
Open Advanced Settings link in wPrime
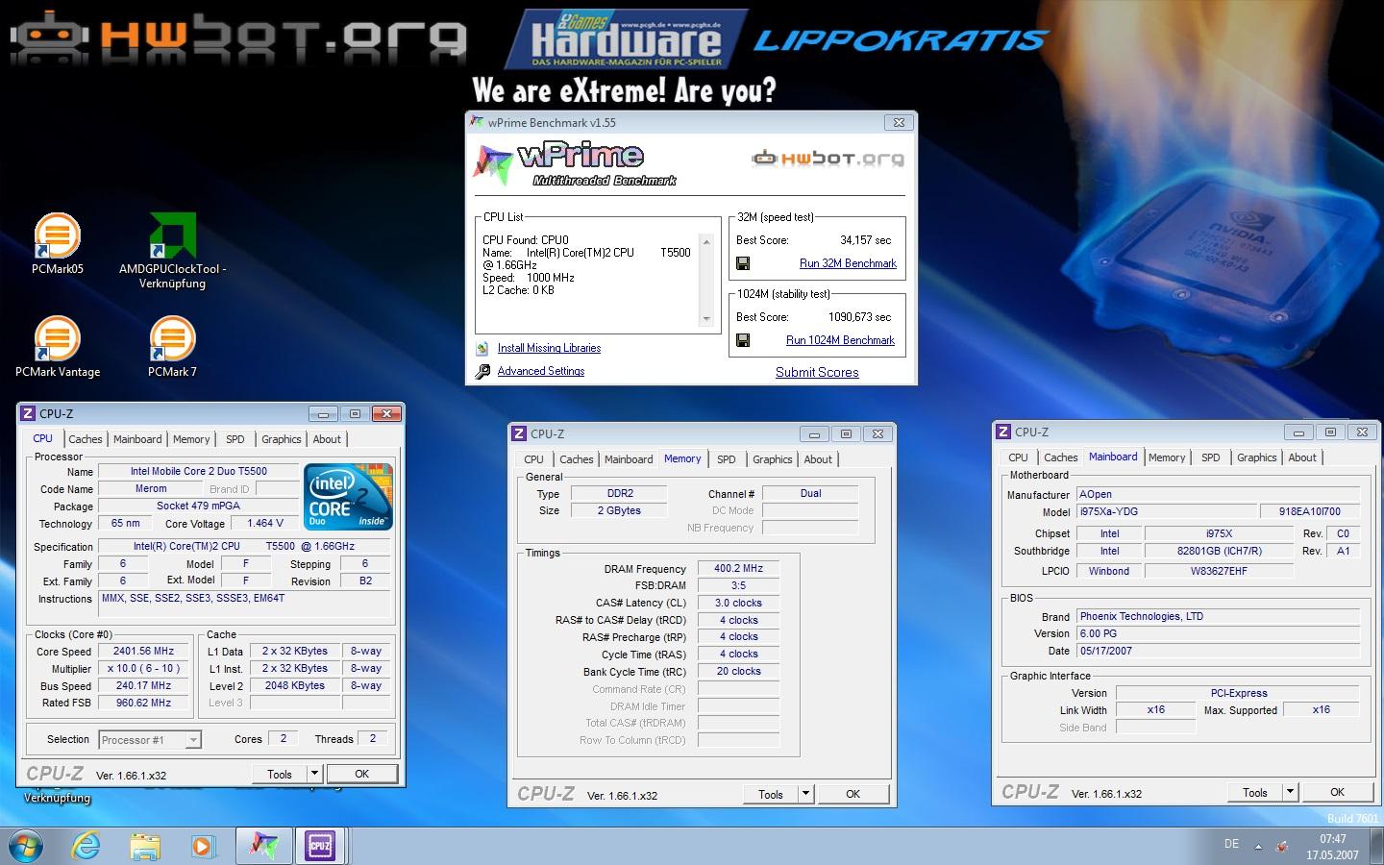(541, 371)
